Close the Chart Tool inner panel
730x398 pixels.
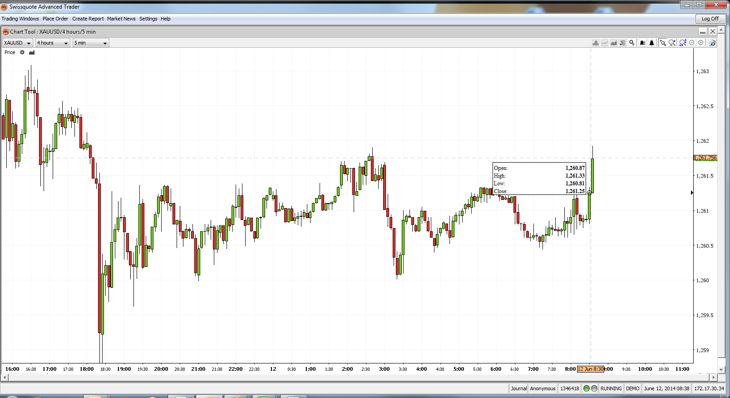tap(713, 31)
